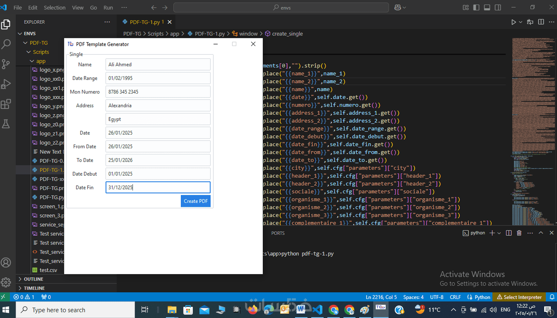This screenshot has height=318, width=557.
Task: Expand the TIMELINE section
Action: coord(34,288)
